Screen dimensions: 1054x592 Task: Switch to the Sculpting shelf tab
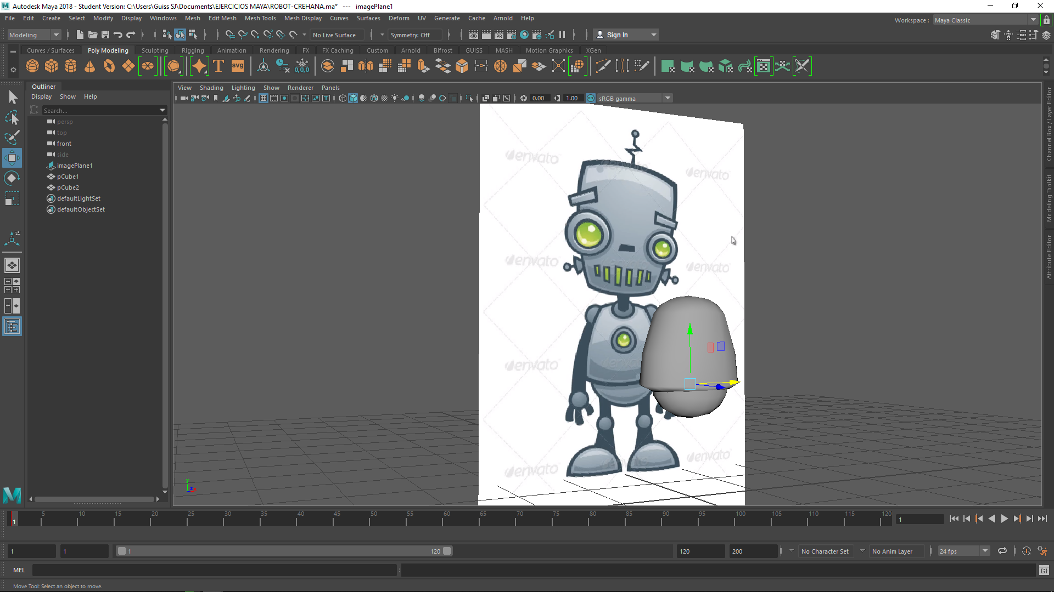155,50
